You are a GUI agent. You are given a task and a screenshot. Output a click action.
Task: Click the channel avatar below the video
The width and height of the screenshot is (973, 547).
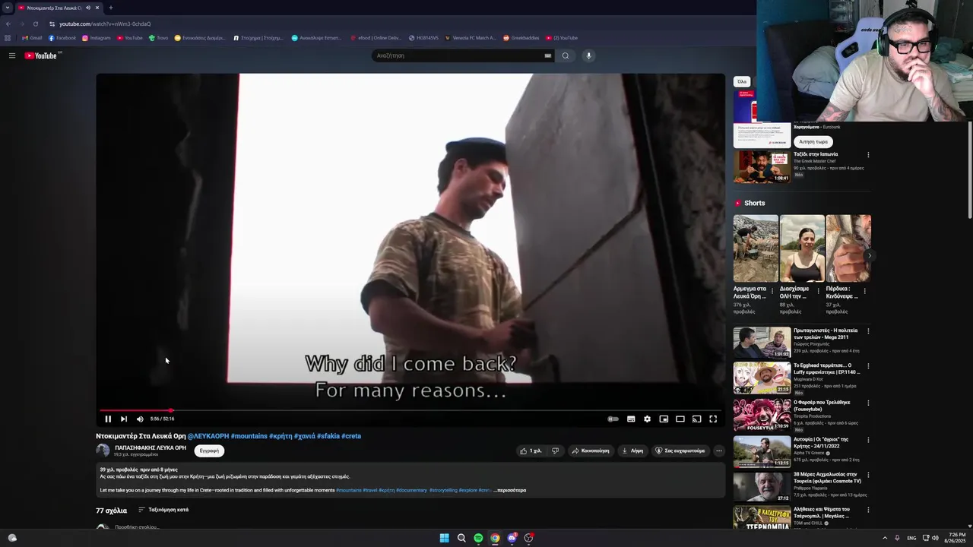tap(103, 451)
